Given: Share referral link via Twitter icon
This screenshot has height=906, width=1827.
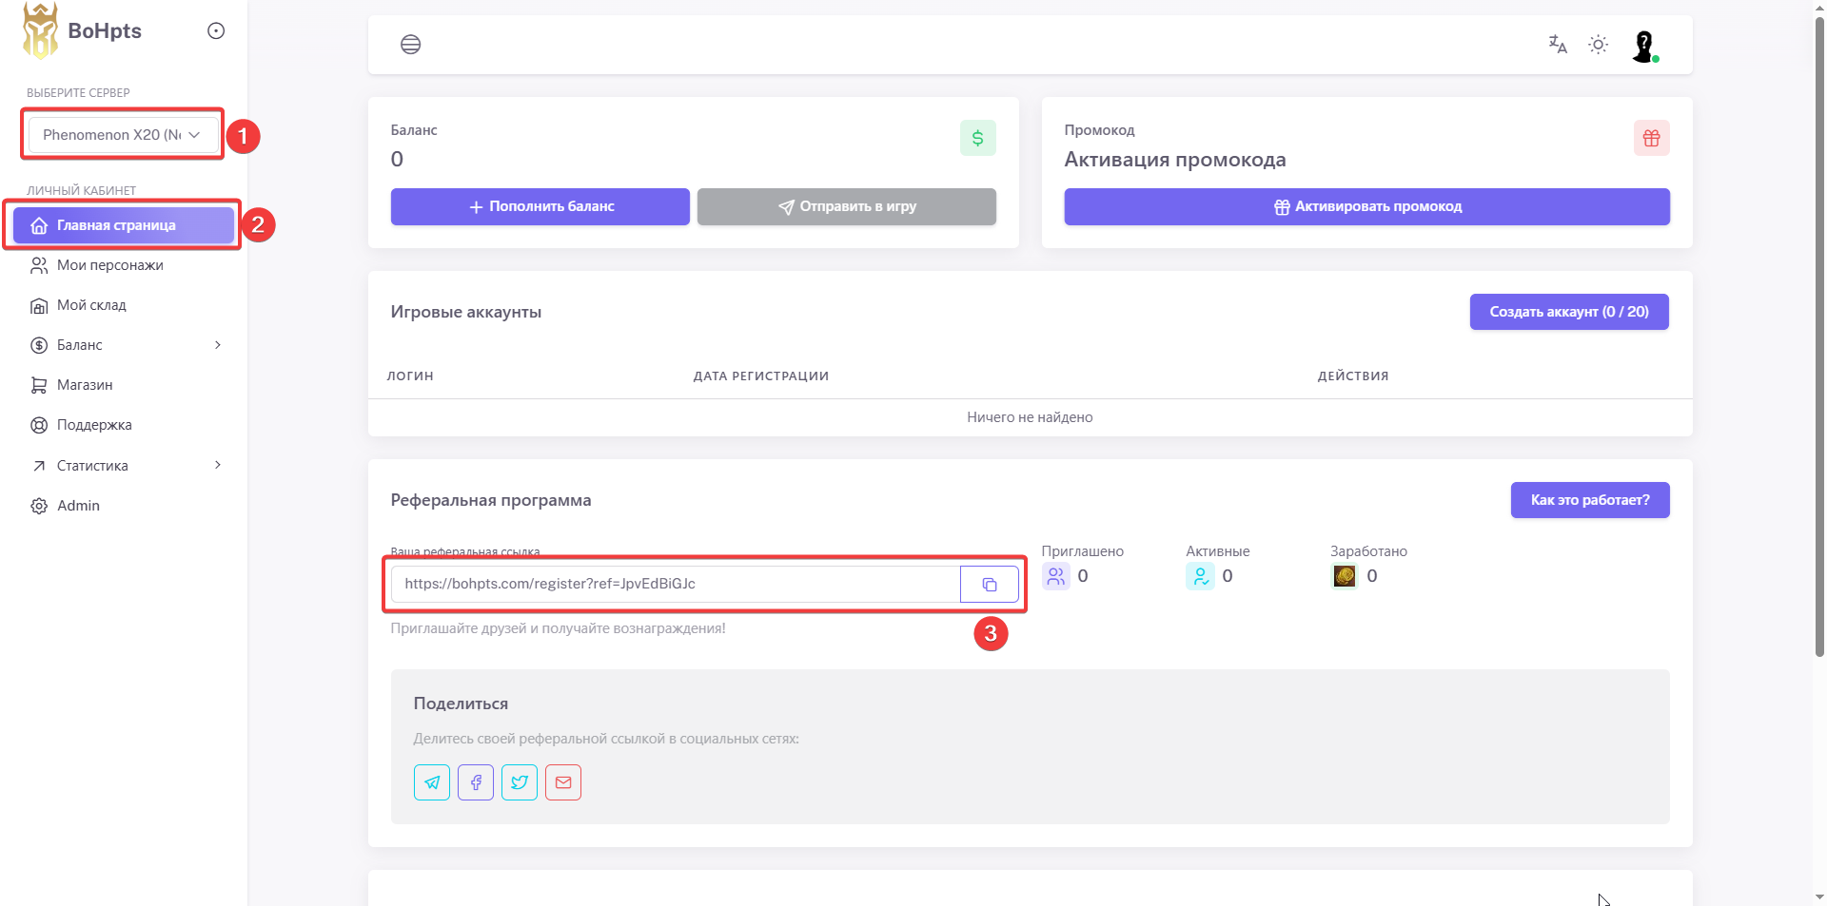Looking at the screenshot, I should tap(520, 782).
